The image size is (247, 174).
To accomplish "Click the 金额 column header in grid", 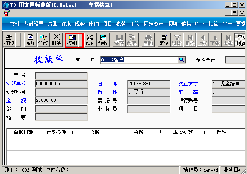I will pyautogui.click(x=95, y=132).
